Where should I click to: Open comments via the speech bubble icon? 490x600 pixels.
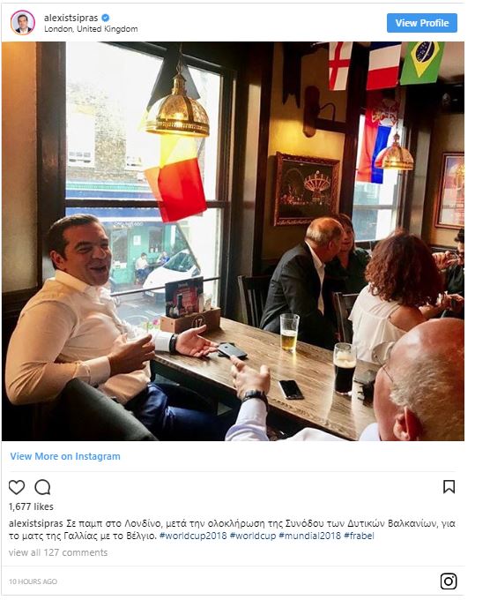coord(42,487)
